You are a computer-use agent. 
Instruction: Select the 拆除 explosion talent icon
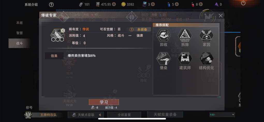pos(185,35)
